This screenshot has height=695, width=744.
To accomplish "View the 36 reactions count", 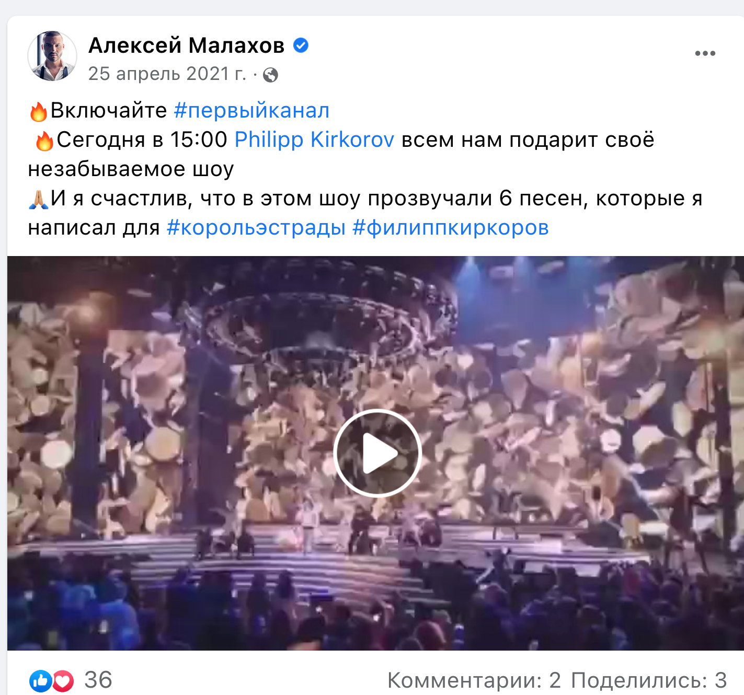I will (98, 680).
